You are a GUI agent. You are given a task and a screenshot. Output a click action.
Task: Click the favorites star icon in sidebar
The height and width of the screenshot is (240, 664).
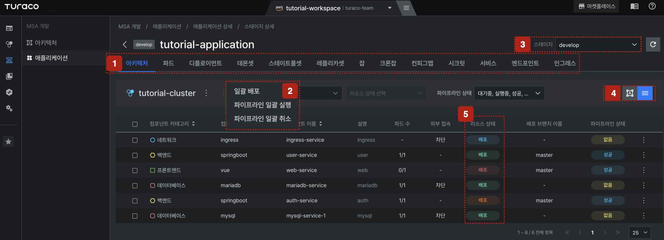[x=9, y=142]
